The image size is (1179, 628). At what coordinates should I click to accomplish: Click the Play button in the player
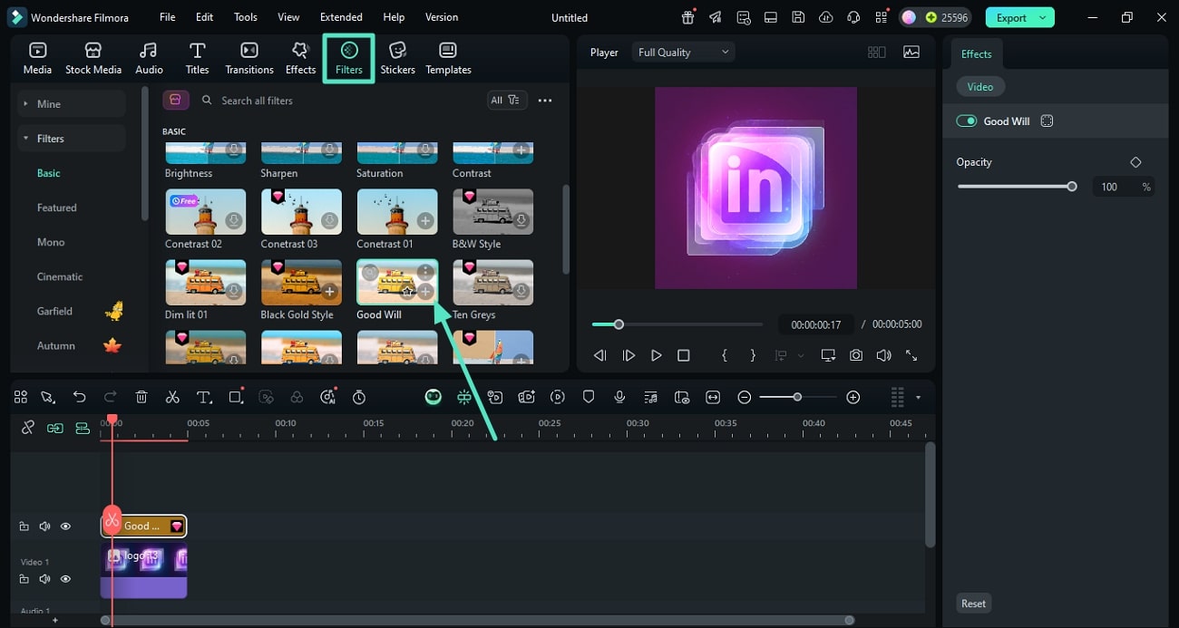pos(657,356)
